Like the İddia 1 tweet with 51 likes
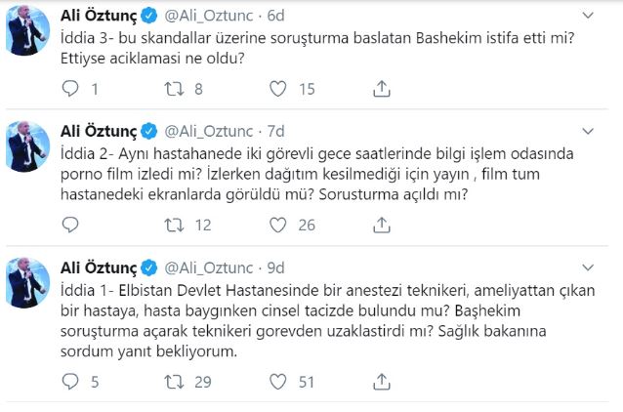 278,382
